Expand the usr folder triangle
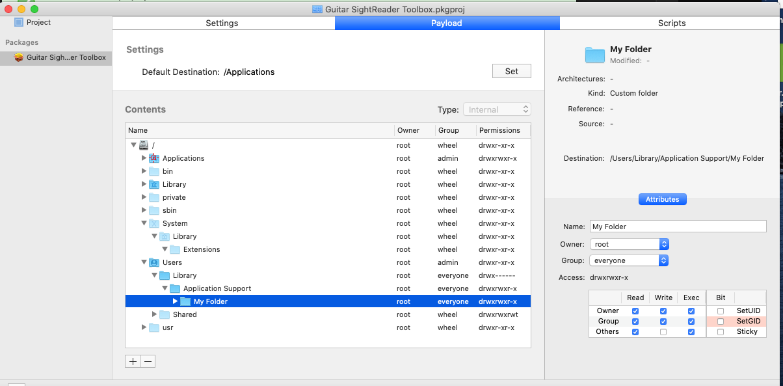 (144, 327)
